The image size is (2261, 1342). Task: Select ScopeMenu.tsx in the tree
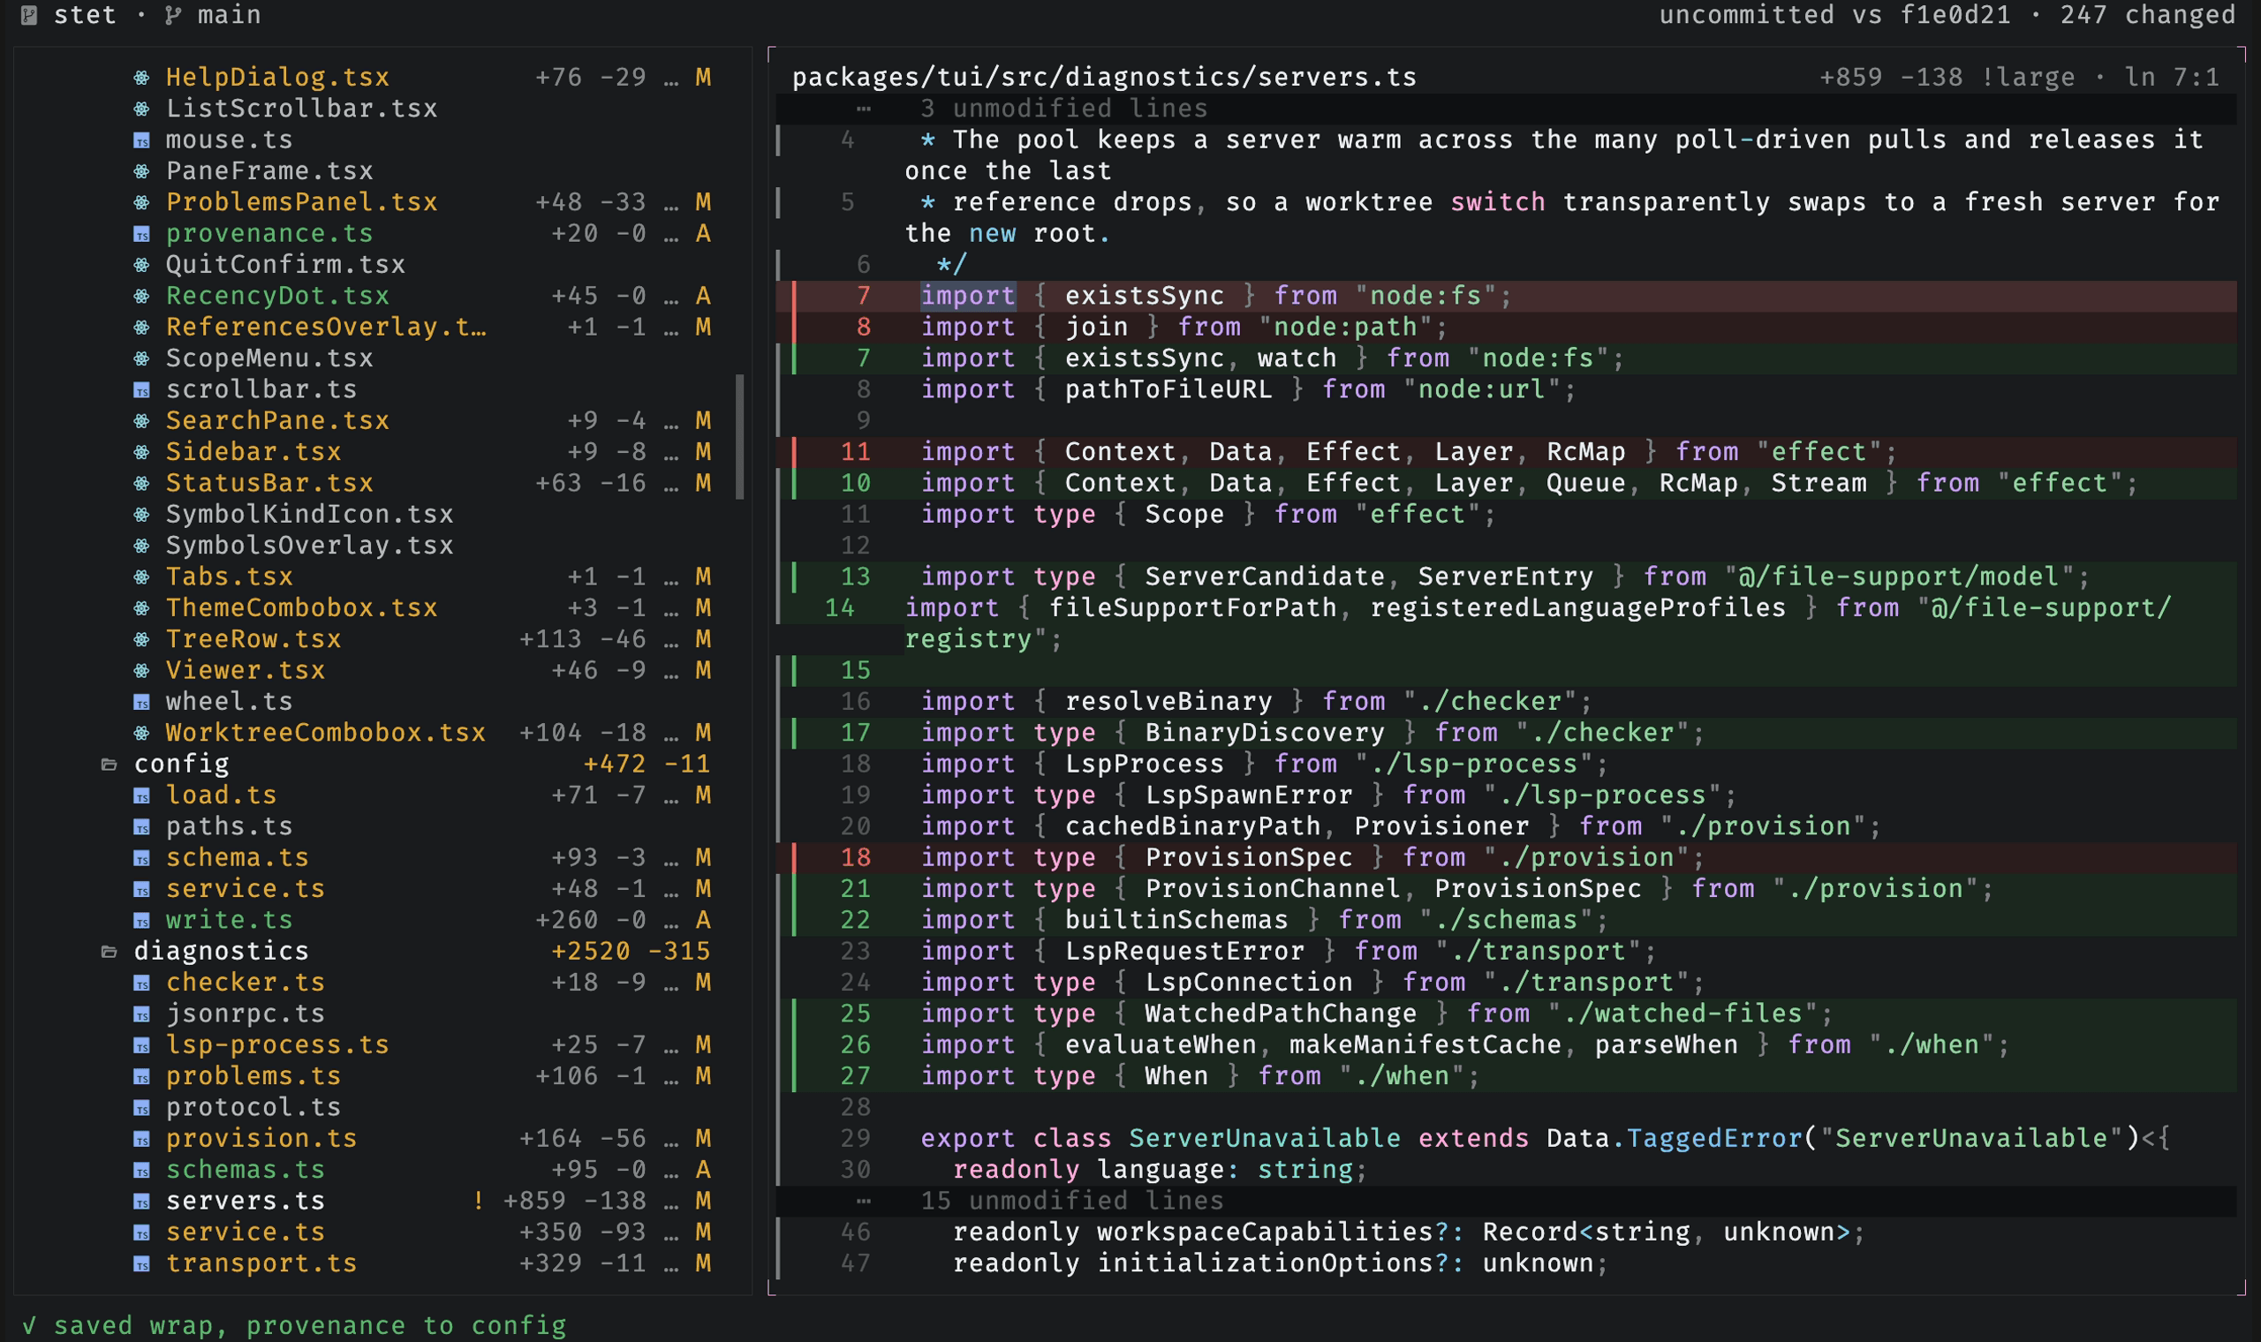click(x=269, y=359)
